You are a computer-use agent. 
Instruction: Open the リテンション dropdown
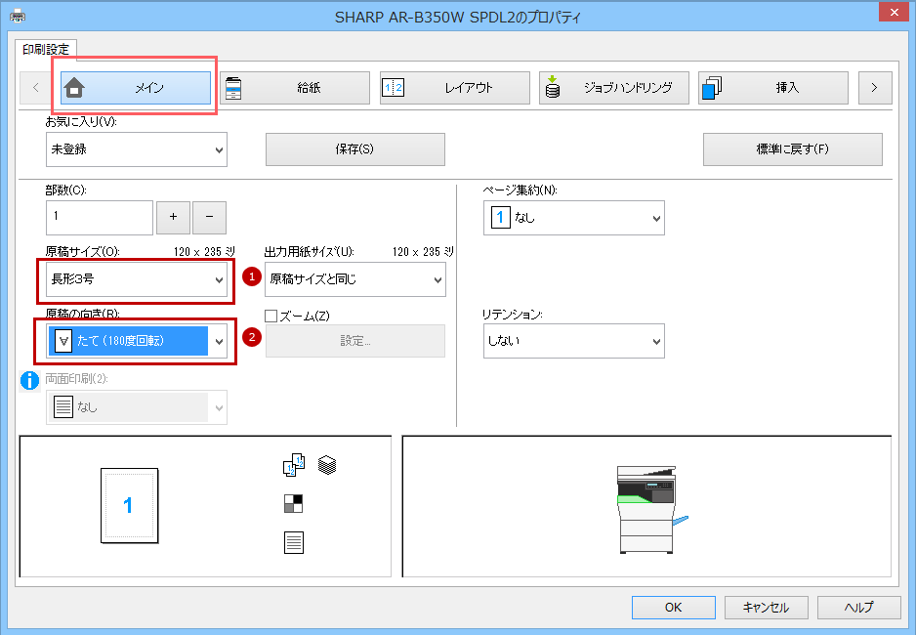[573, 341]
